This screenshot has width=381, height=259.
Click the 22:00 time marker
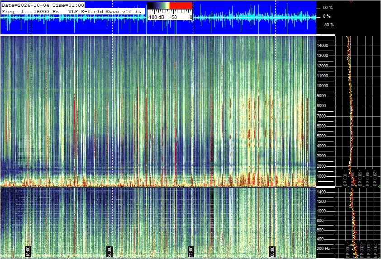[x=191, y=251]
